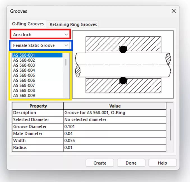Select the Description value cell
The image size is (190, 182).
pos(115,113)
